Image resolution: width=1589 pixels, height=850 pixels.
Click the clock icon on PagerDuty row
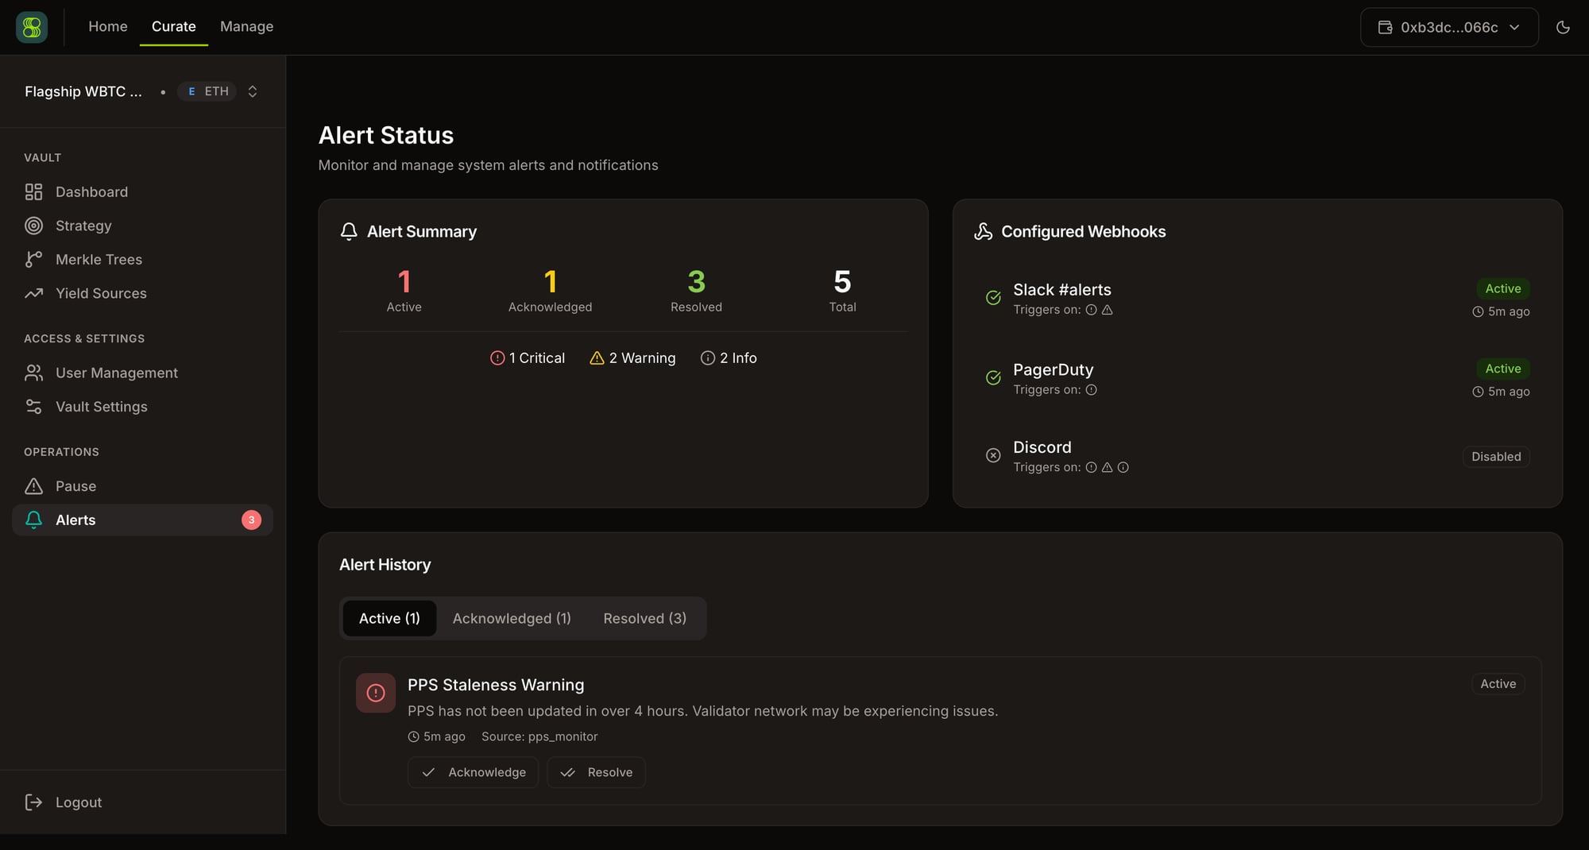point(1478,392)
